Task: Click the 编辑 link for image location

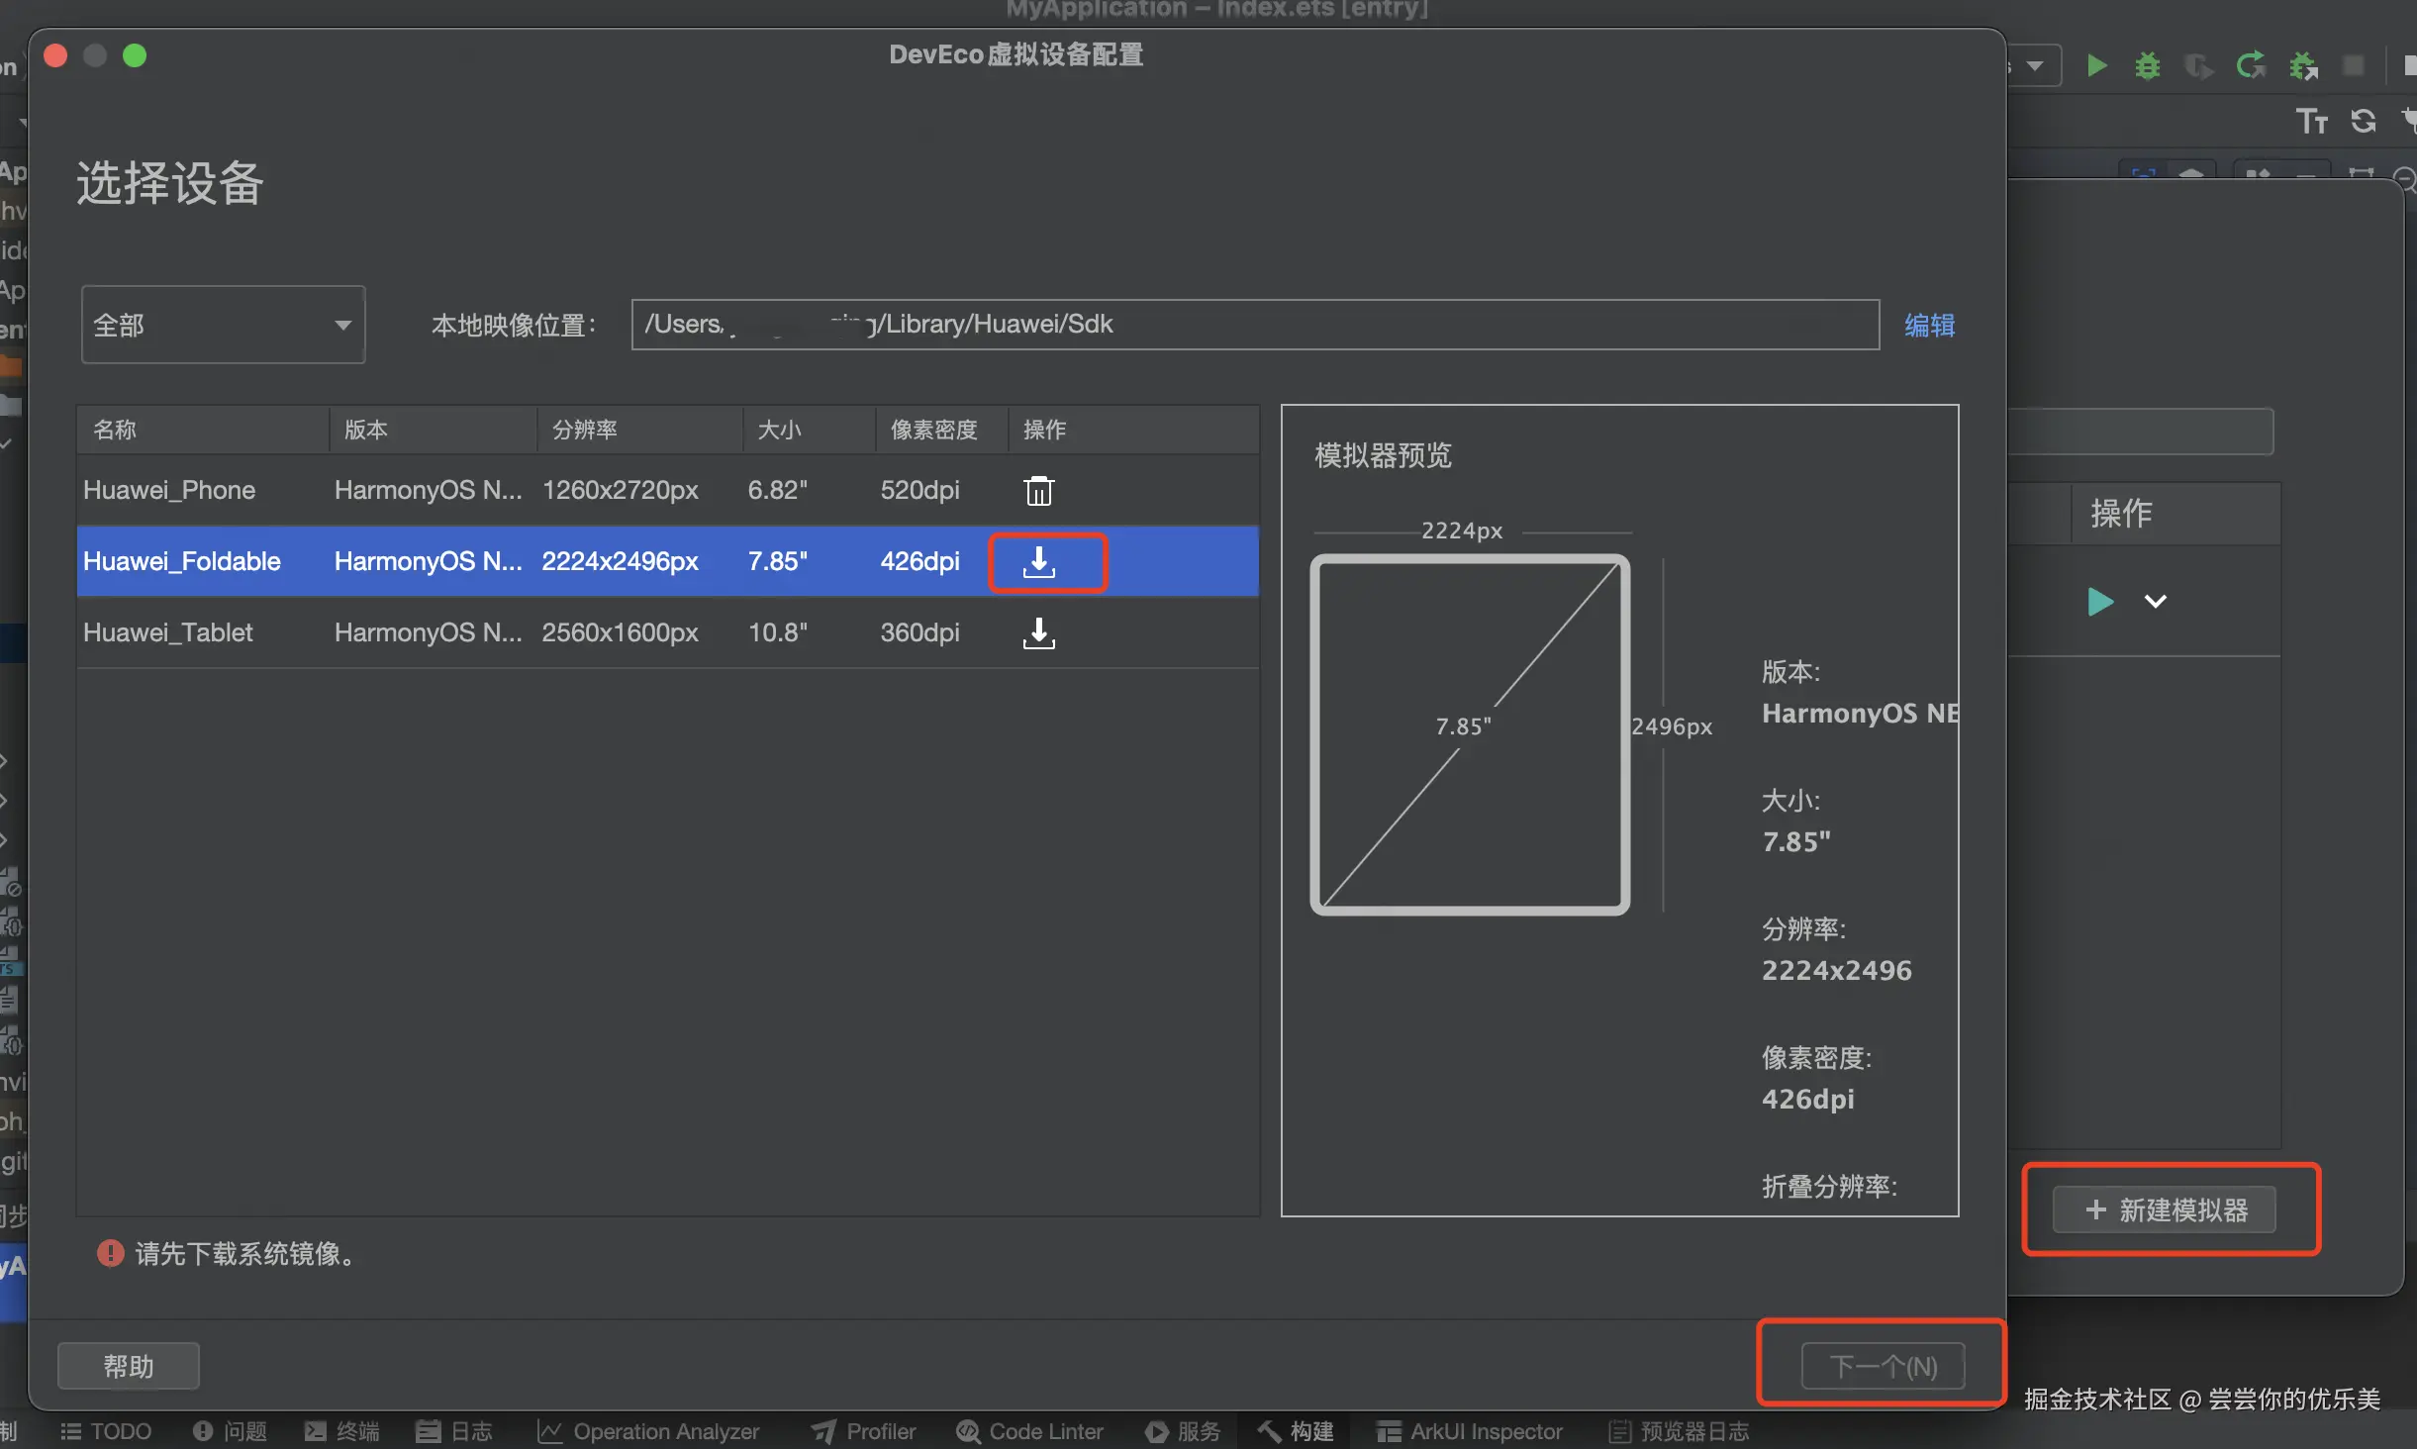Action: (x=1929, y=325)
